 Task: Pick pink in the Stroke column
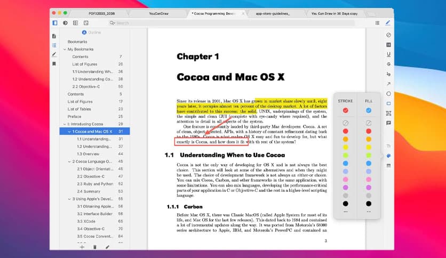click(345, 180)
